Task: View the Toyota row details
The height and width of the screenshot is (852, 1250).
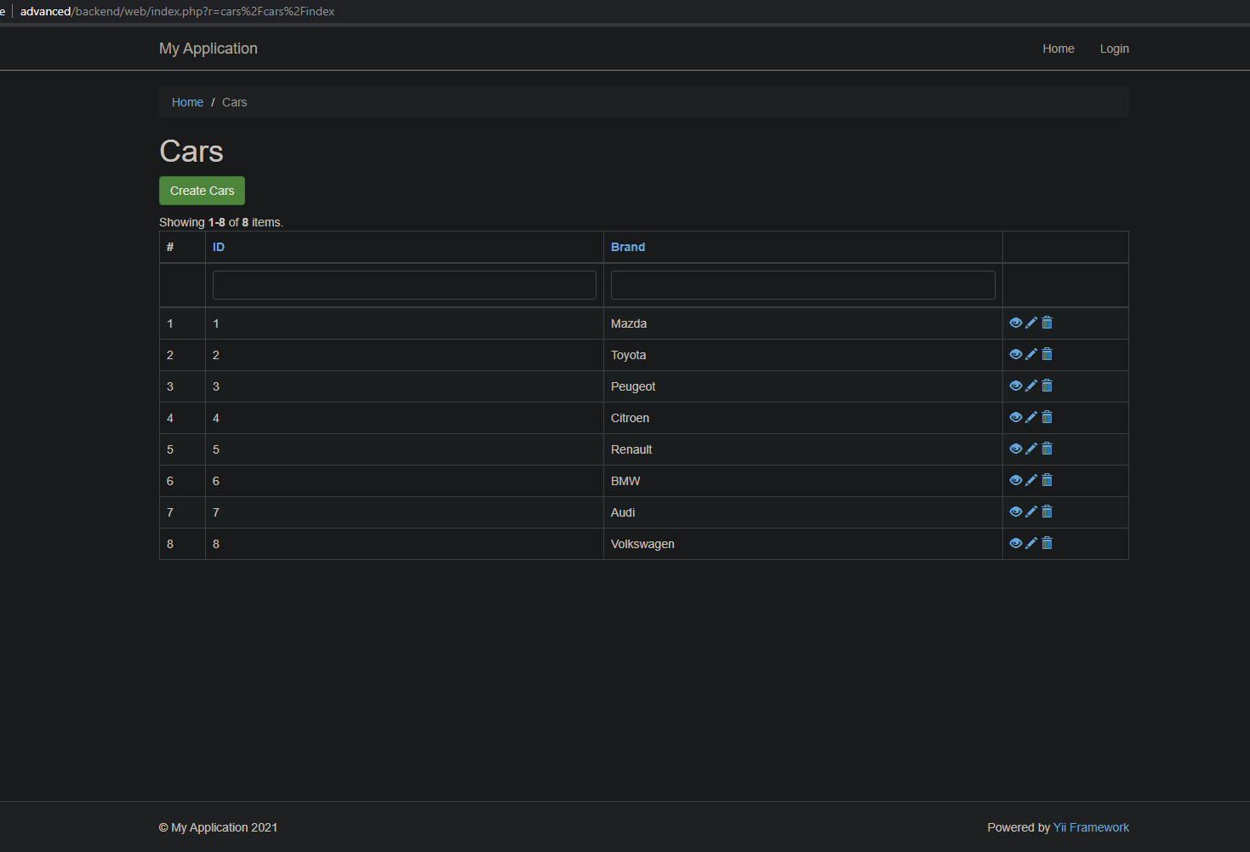Action: 1015,354
